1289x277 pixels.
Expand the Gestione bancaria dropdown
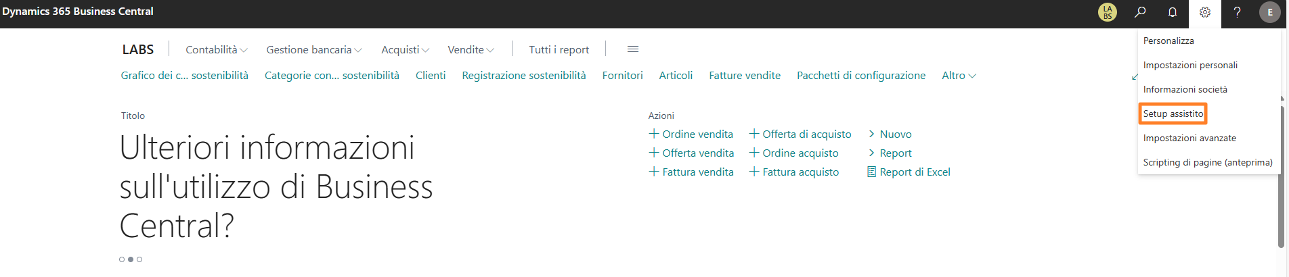pyautogui.click(x=314, y=50)
